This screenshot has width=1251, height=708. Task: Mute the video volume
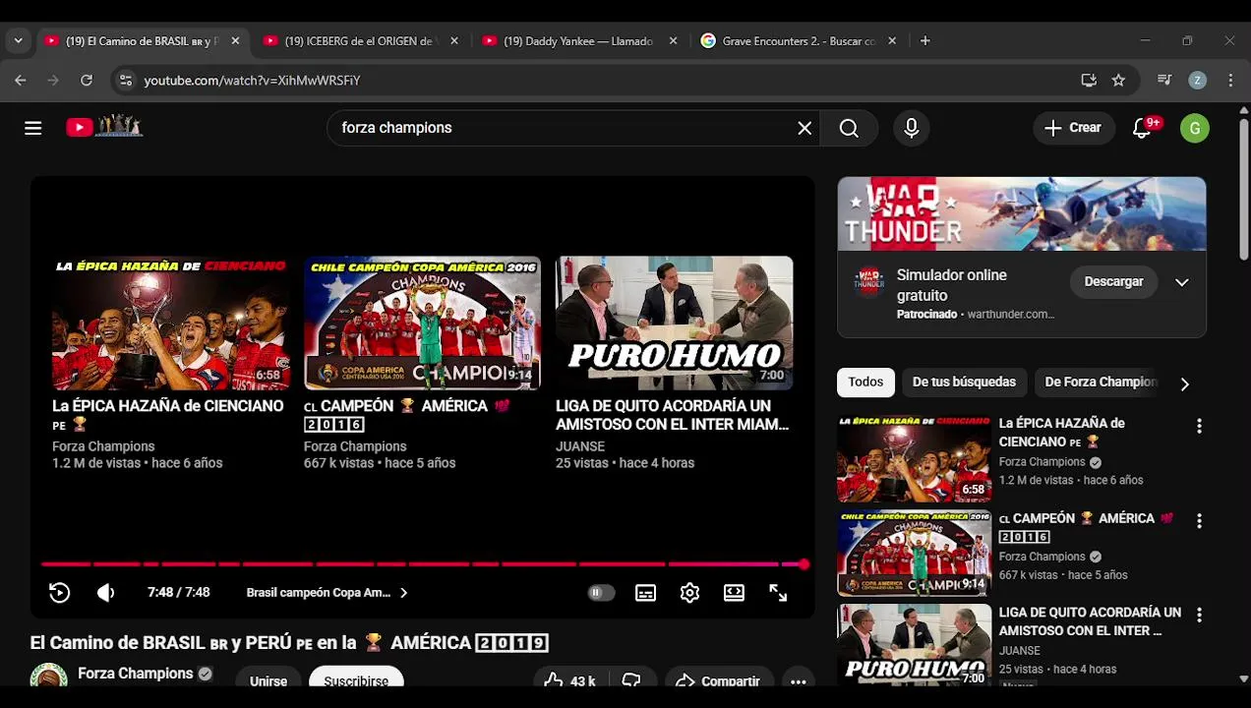[x=106, y=593]
